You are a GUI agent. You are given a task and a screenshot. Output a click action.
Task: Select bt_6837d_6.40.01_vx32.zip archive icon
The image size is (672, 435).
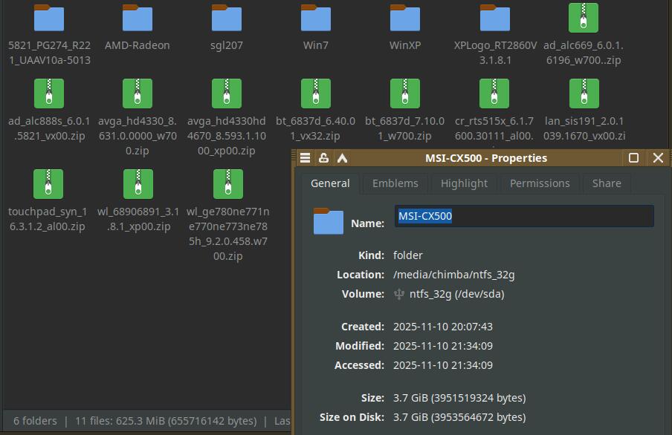[x=315, y=94]
